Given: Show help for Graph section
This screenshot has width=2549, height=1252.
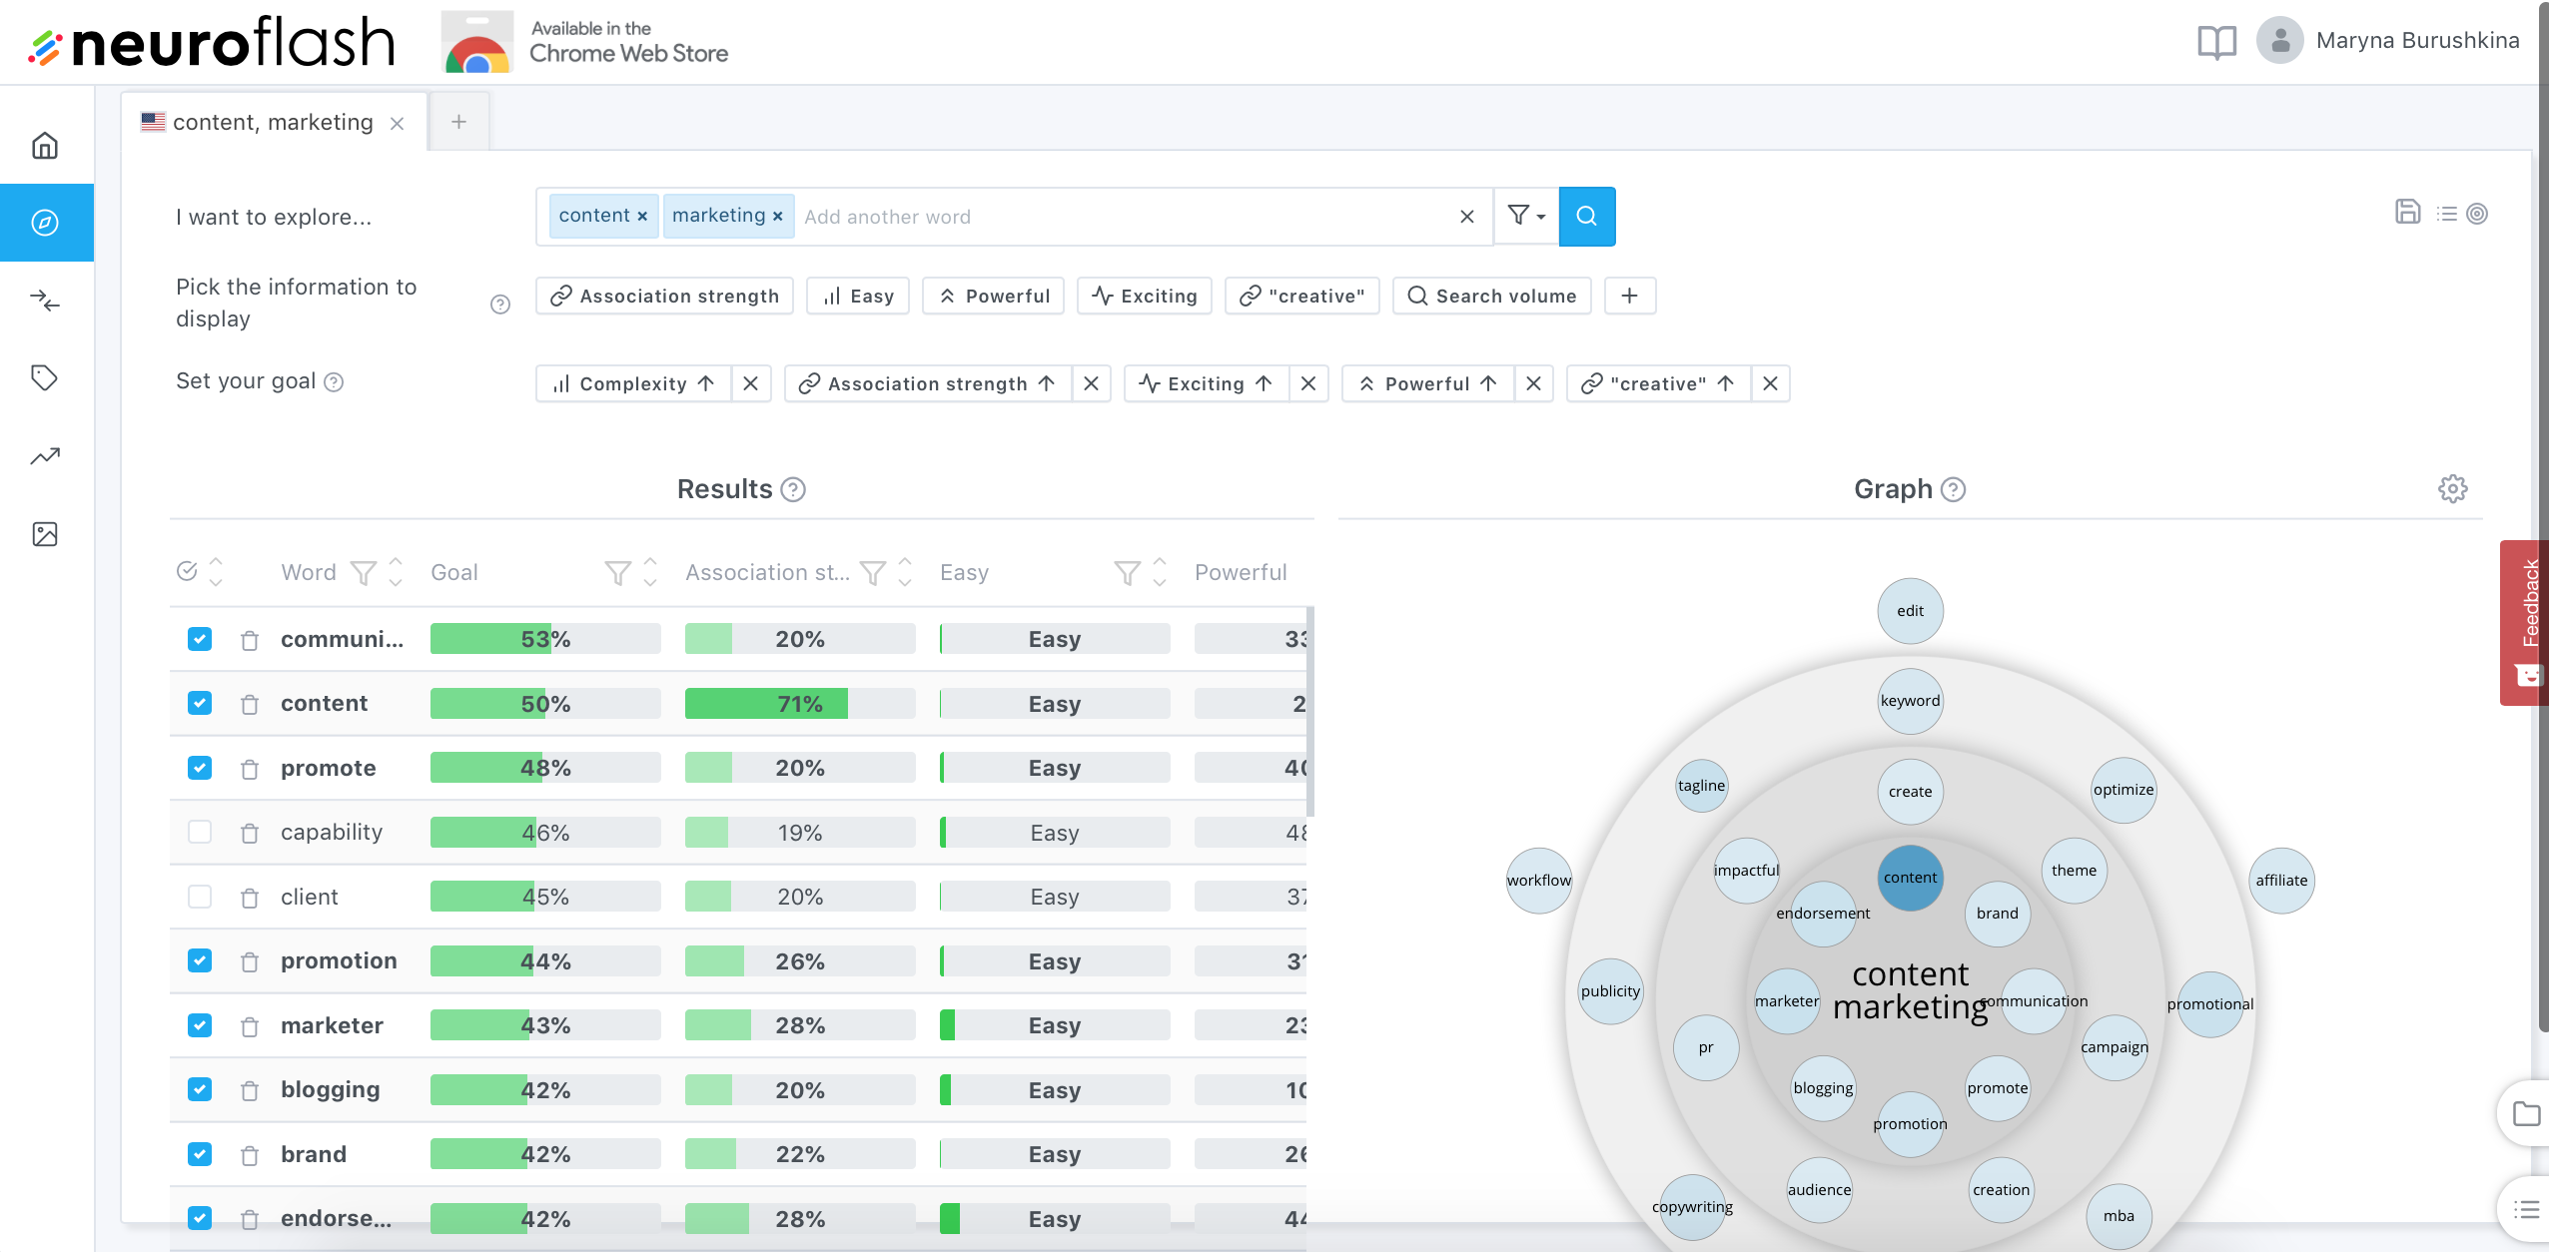Looking at the screenshot, I should pyautogui.click(x=1953, y=489).
